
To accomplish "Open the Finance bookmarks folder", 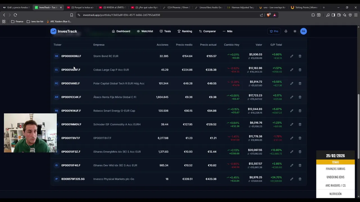I will click(17, 21).
